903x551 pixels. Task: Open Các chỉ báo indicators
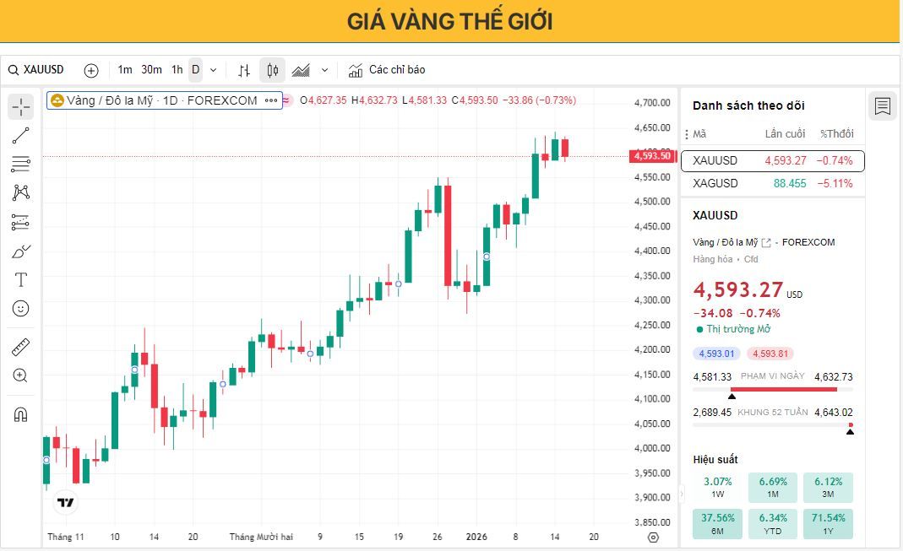point(387,70)
